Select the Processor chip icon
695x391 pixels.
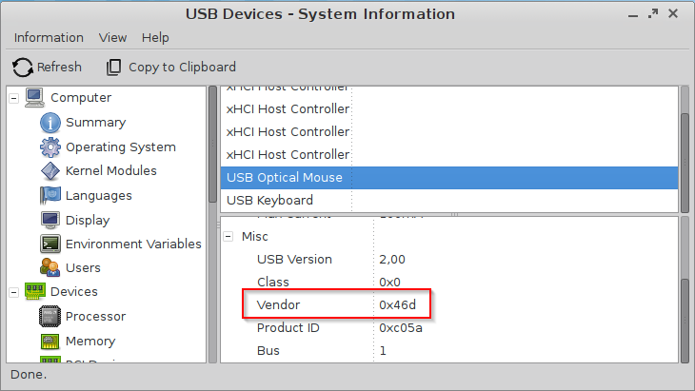(50, 317)
